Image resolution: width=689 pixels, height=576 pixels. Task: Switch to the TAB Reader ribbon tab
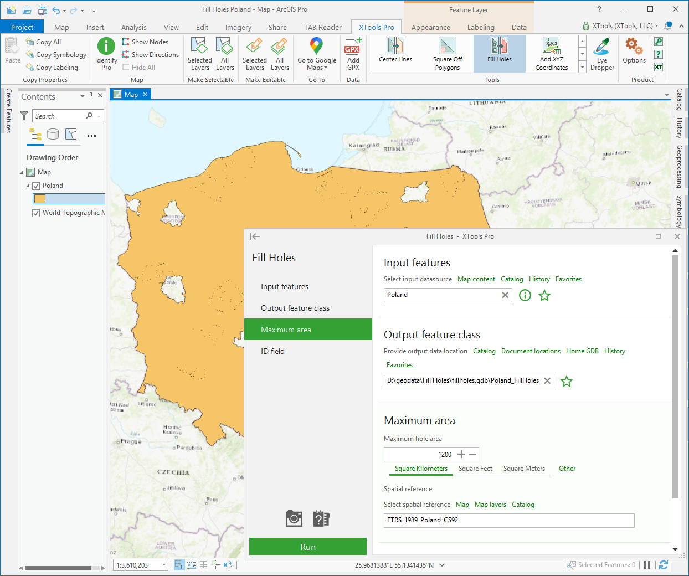[323, 27]
